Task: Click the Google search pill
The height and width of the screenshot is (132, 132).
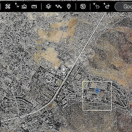Action: (124, 7)
